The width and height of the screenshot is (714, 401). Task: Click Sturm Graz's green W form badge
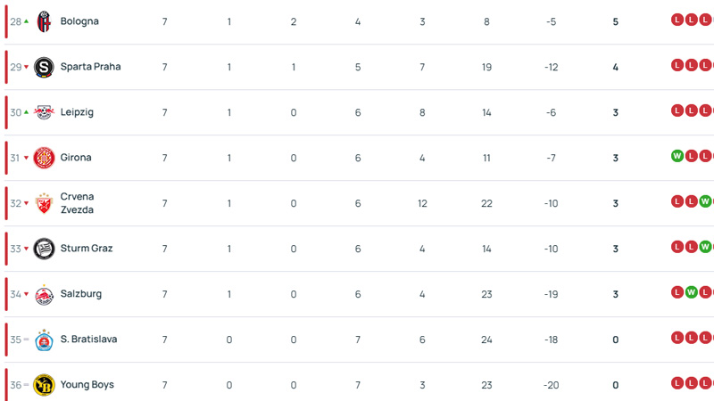pyautogui.click(x=705, y=248)
